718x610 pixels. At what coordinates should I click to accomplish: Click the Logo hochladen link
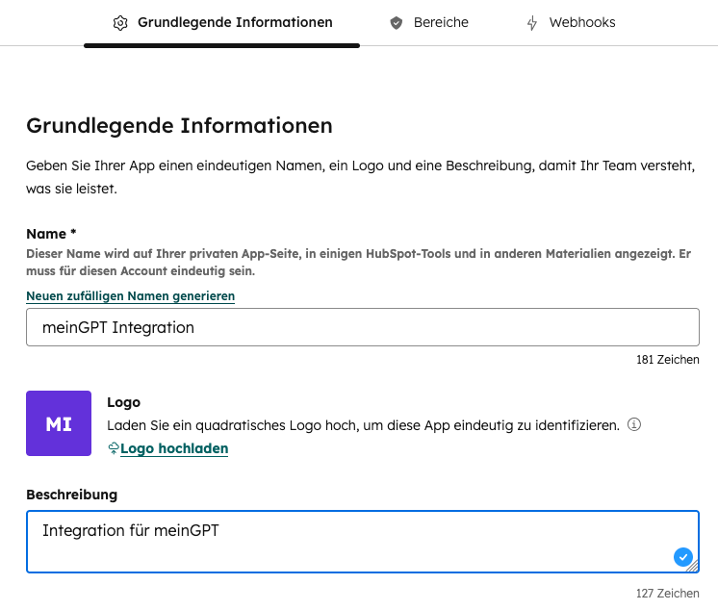174,448
